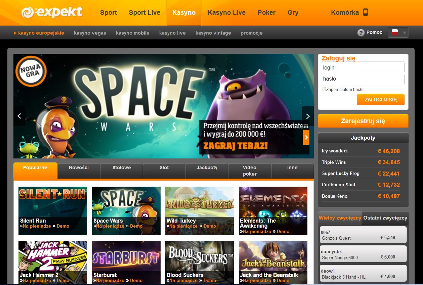Viewport: 423px width, 285px height.
Task: Open kasyno live submenu link
Action: click(172, 33)
